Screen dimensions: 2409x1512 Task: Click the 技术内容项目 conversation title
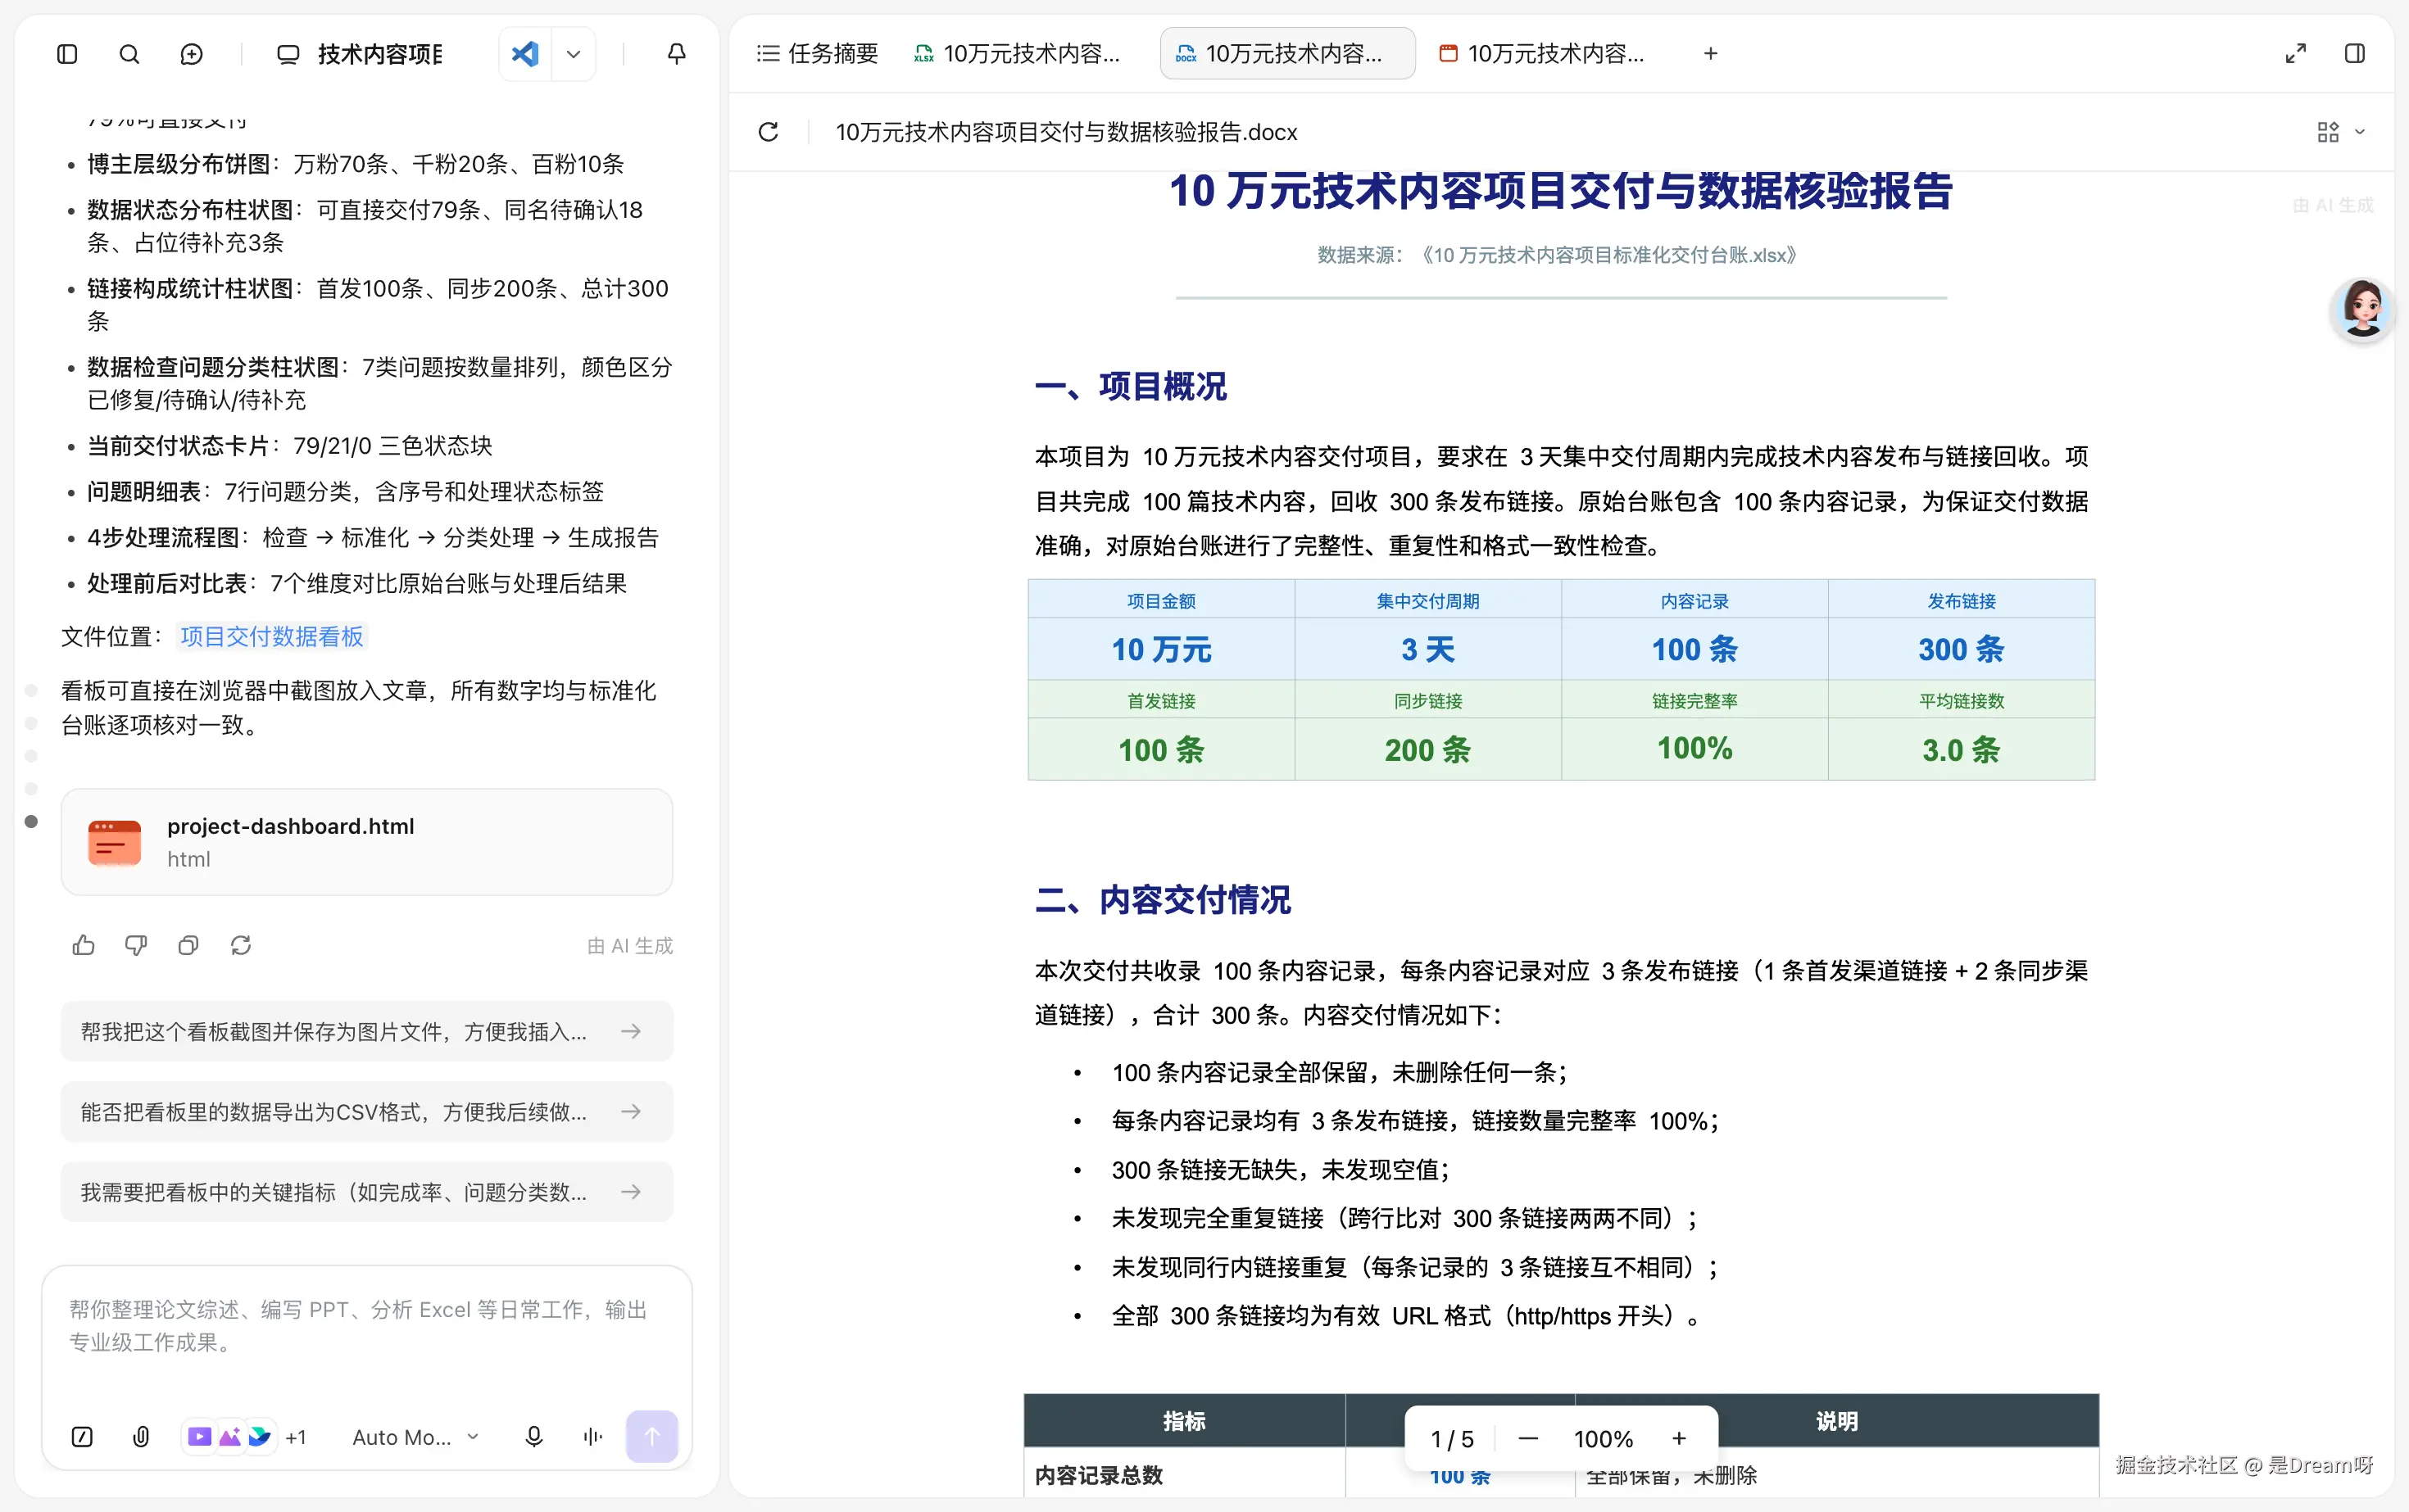point(380,54)
